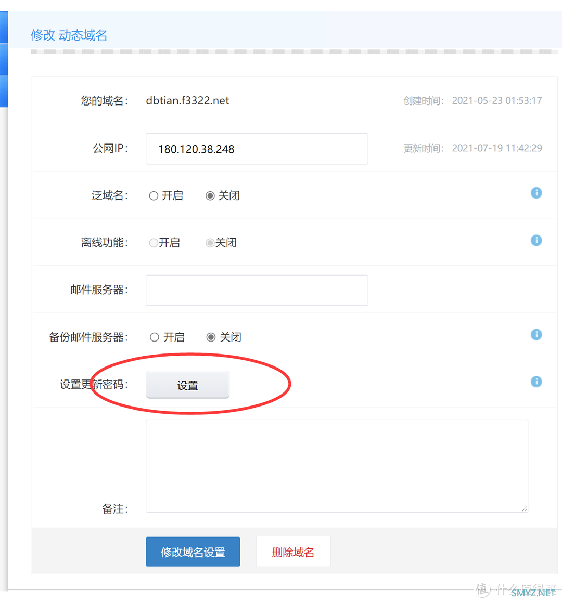Image resolution: width=562 pixels, height=603 pixels.
Task: Select 关闭 for 离线功能
Action: (210, 243)
